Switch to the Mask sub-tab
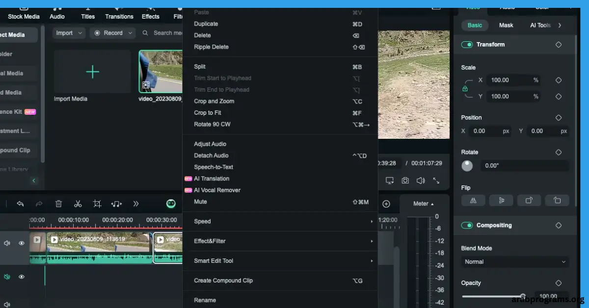589x308 pixels. coord(506,26)
